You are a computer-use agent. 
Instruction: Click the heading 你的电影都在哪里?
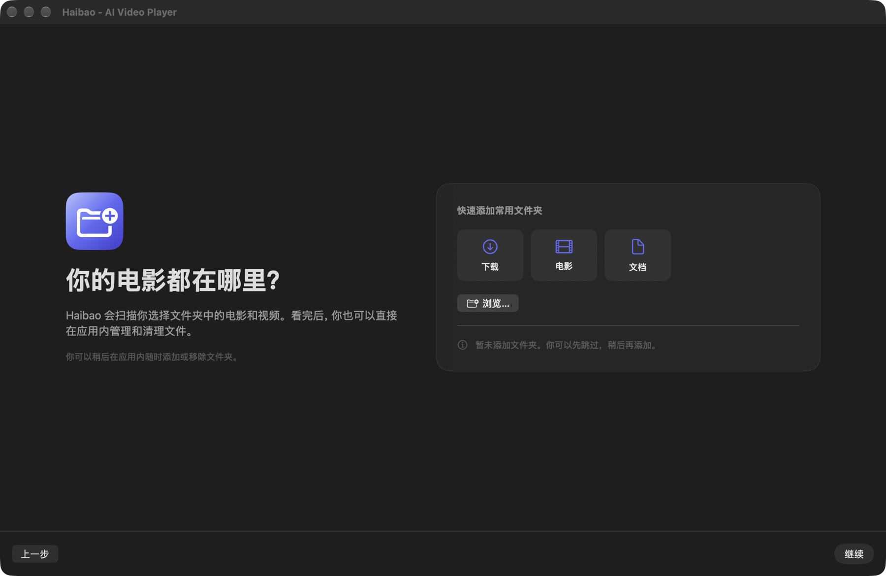click(173, 280)
